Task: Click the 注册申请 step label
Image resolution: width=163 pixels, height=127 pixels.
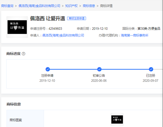Action: (x=47, y=76)
